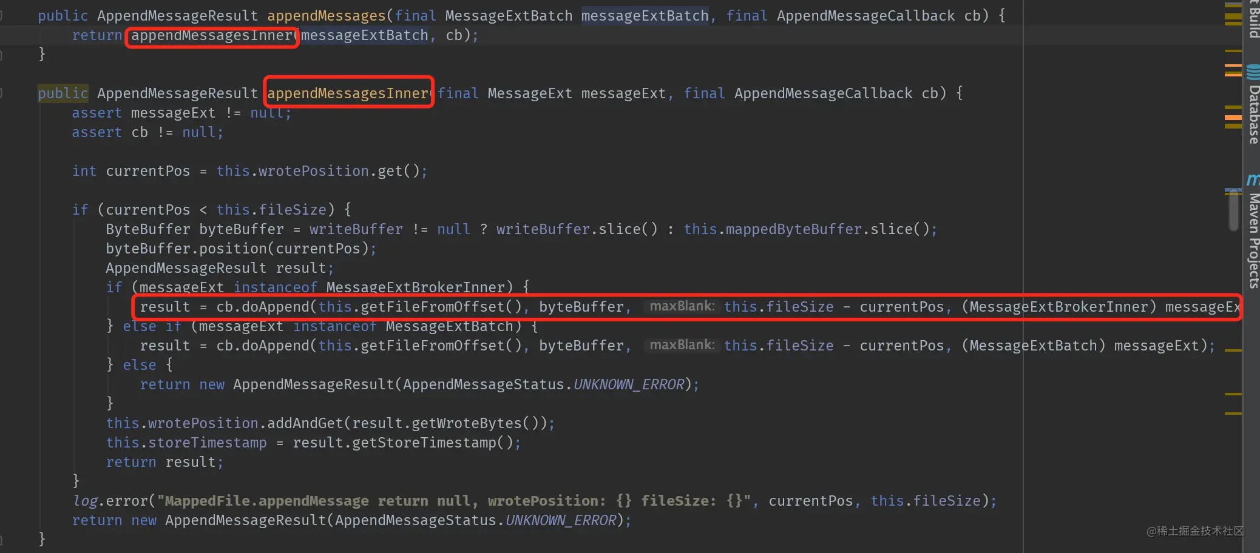Click the log.error string literal
The width and height of the screenshot is (1260, 553).
[x=454, y=501]
